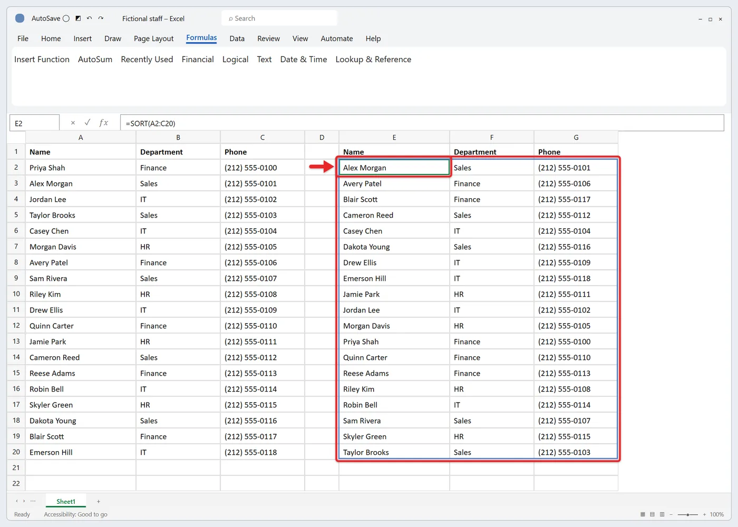Viewport: 738px width, 527px height.
Task: Open the sheet list ellipsis
Action: (x=33, y=501)
